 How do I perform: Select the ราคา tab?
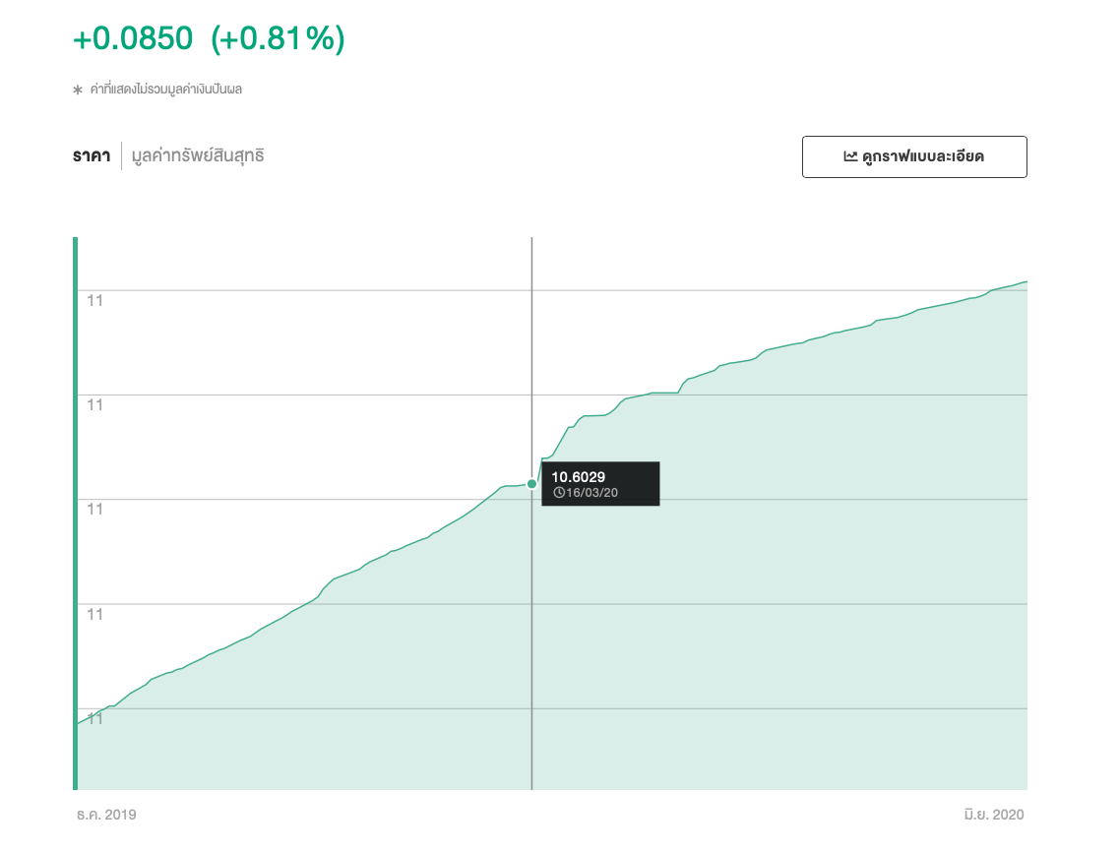pos(92,156)
